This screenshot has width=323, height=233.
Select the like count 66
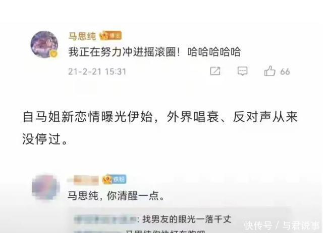(285, 71)
